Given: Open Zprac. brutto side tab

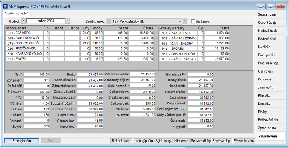Looking at the screenshot, I should (x=271, y=128).
